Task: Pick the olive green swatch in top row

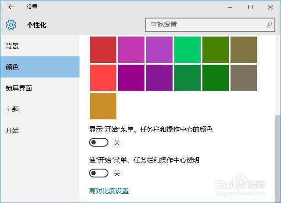Action: point(216,50)
